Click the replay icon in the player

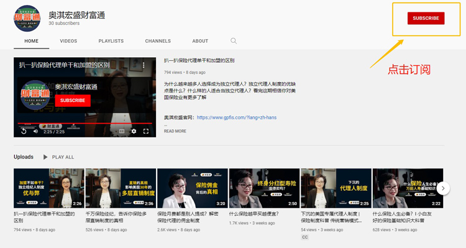(x=24, y=131)
